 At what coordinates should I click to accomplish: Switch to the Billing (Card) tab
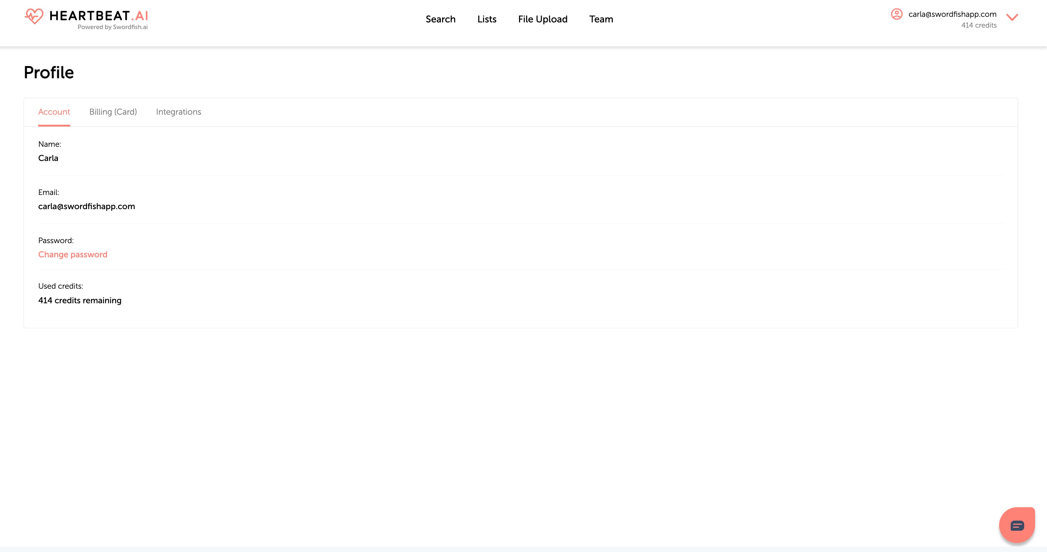coord(113,112)
